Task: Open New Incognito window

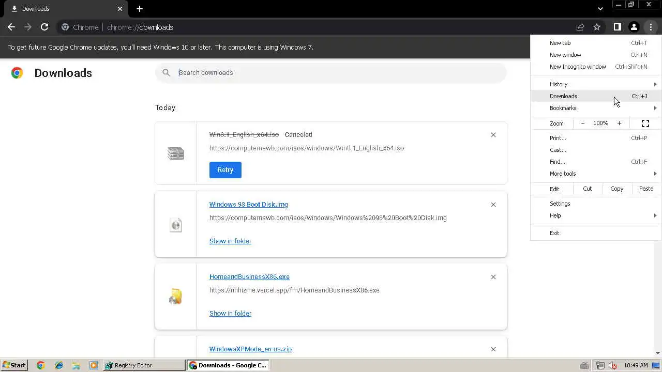Action: [x=596, y=67]
